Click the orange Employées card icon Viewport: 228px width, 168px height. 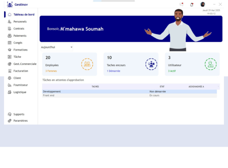pos(87,64)
